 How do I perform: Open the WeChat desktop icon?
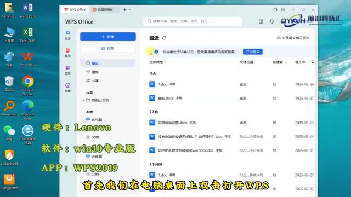pyautogui.click(x=9, y=133)
